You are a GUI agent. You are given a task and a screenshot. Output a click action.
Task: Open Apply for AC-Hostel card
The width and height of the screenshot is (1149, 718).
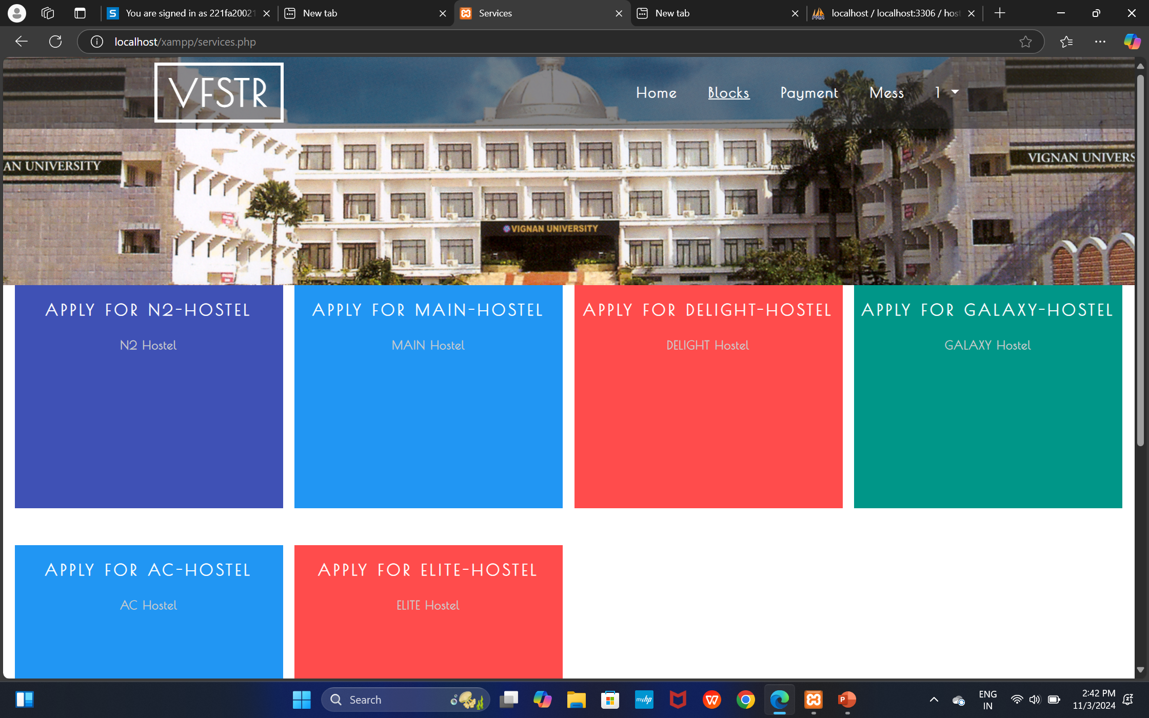pos(149,611)
